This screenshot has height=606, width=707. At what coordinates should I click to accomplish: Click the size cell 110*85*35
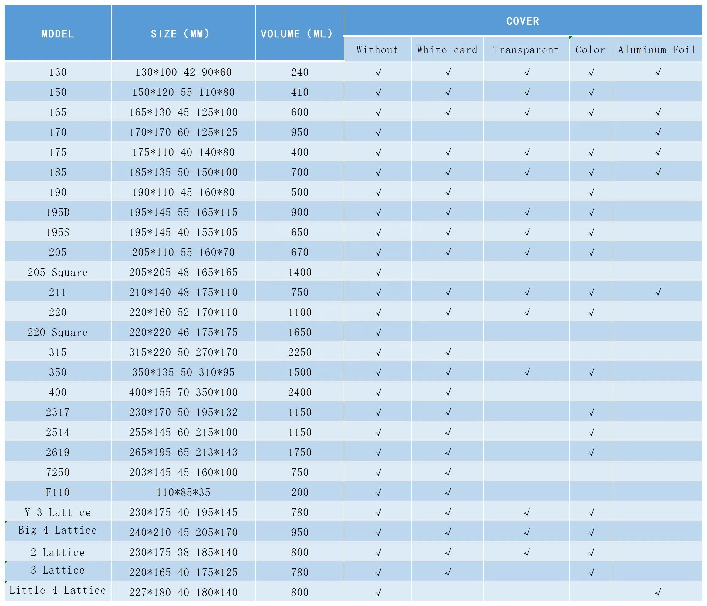click(183, 492)
